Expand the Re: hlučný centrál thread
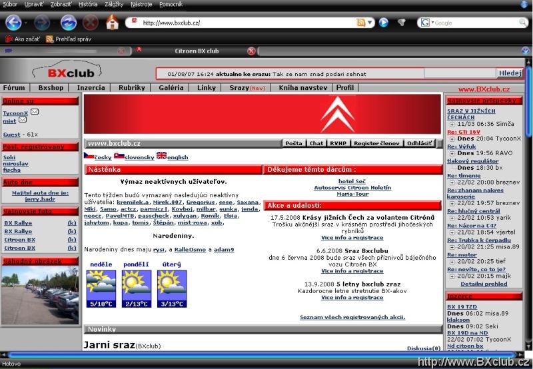Viewport: 533px width, 369px height. [x=452, y=218]
